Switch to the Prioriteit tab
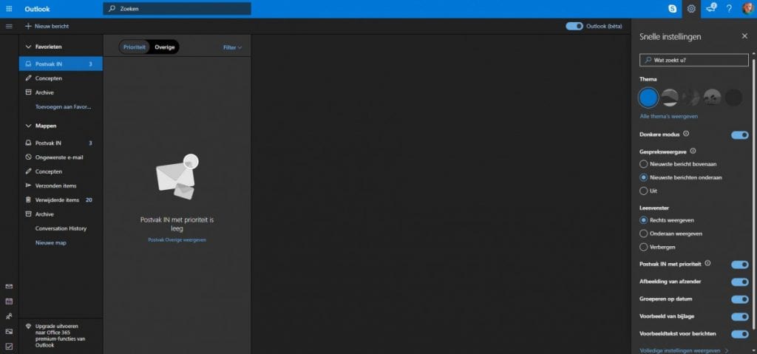 tap(135, 47)
